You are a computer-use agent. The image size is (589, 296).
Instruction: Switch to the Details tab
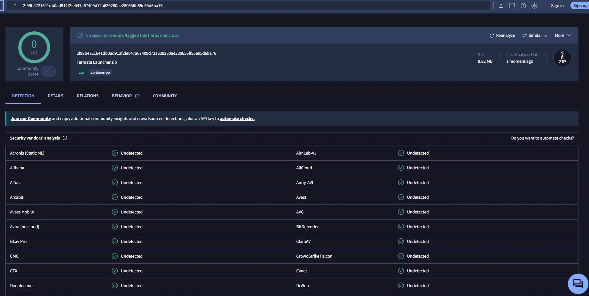[x=56, y=96]
